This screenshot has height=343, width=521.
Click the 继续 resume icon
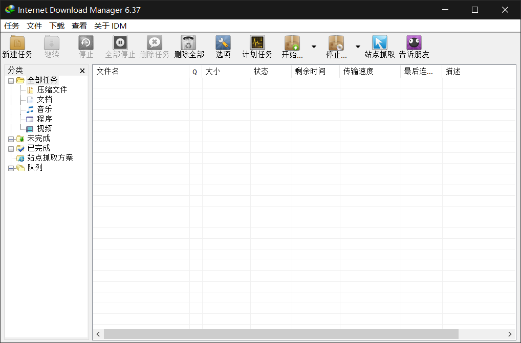[52, 43]
